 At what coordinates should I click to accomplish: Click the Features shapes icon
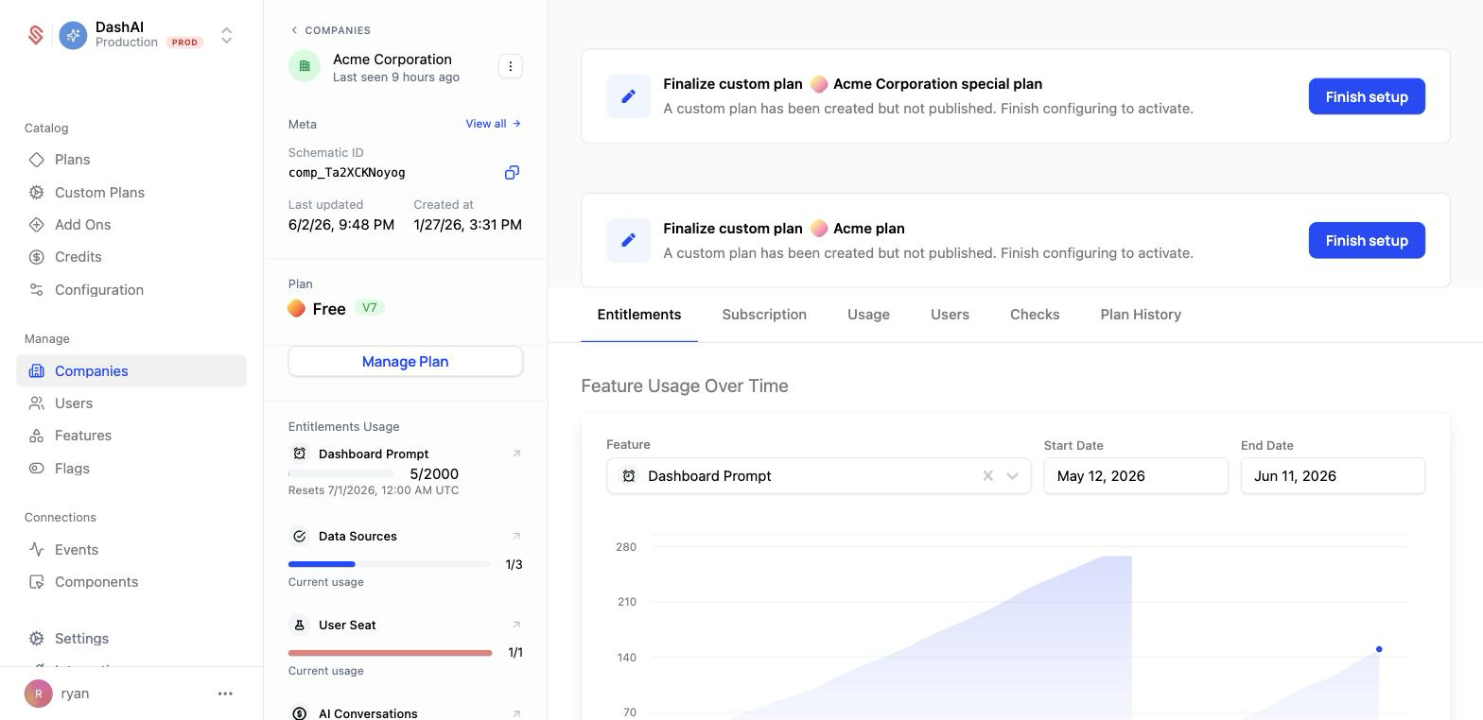pos(37,436)
